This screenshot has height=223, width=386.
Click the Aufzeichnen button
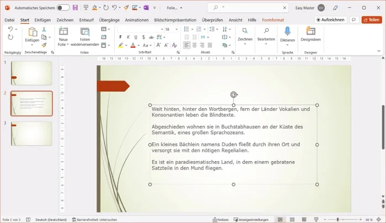click(x=330, y=20)
